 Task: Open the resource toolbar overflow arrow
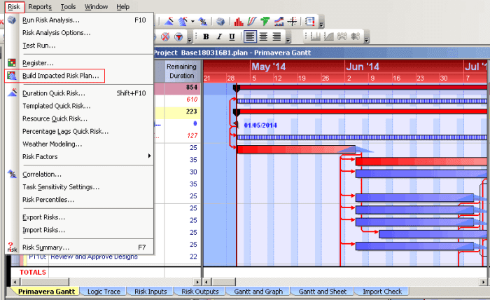(367, 39)
